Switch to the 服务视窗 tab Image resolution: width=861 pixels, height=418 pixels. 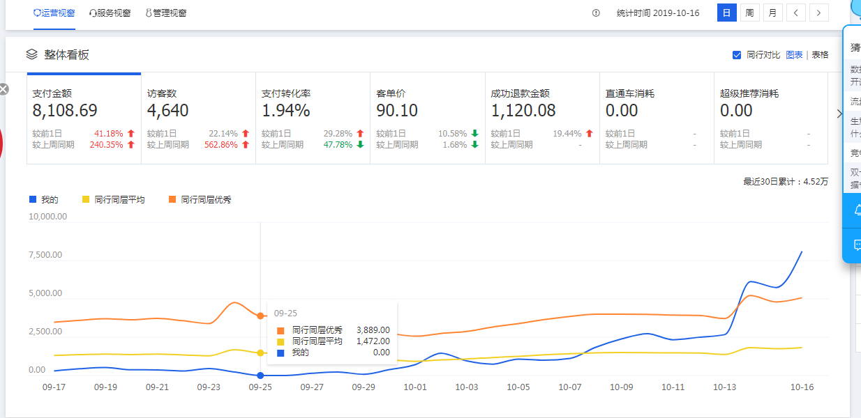pos(110,13)
